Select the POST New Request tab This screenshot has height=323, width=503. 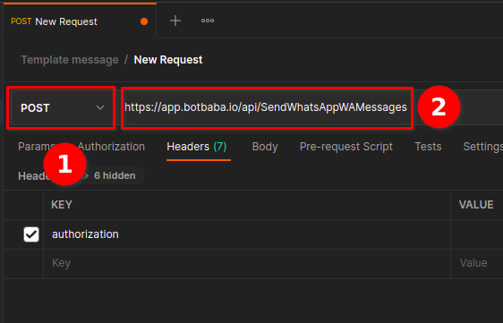pos(80,21)
